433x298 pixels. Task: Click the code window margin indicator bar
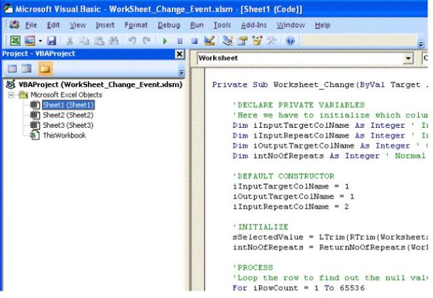click(x=198, y=179)
